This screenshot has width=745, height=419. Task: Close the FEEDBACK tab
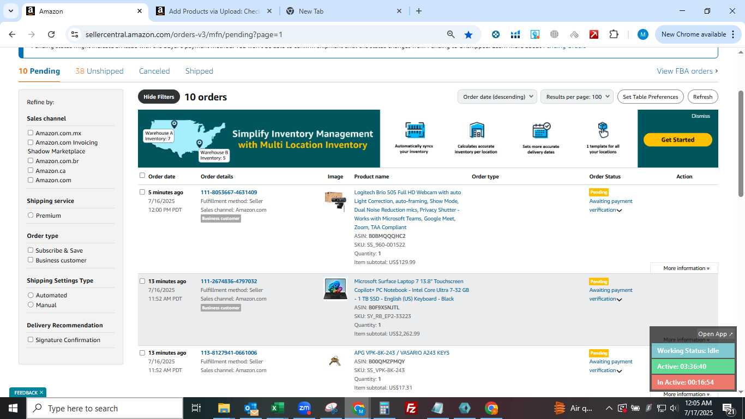(41, 392)
